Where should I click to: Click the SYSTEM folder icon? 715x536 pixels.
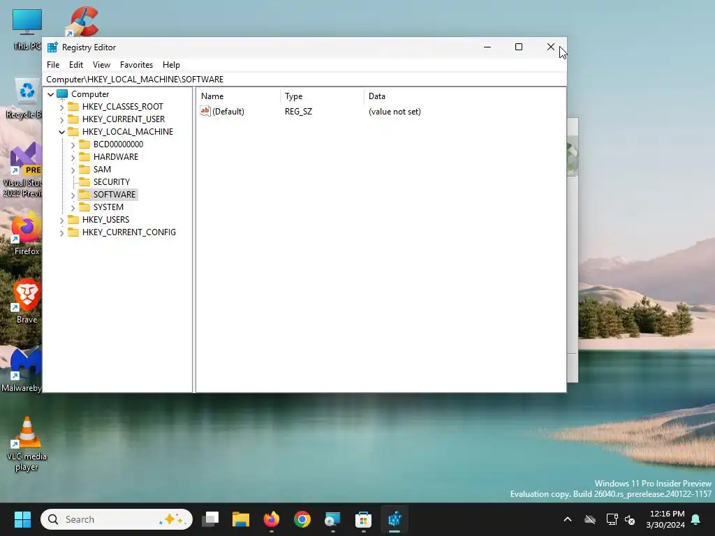pos(84,207)
